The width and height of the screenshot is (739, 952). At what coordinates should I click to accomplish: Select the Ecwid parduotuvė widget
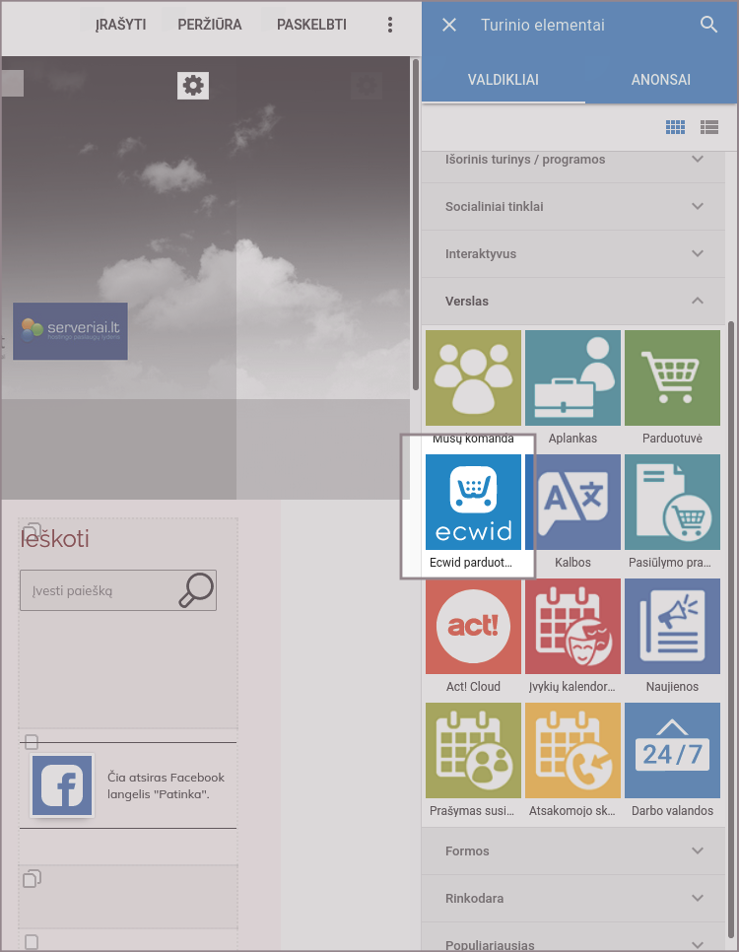point(473,511)
